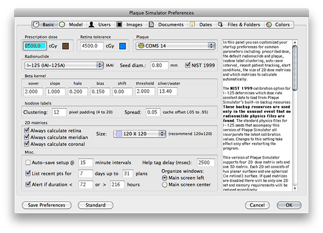
Task: Click the minimum duration 72 field
Action: pyautogui.click(x=86, y=184)
